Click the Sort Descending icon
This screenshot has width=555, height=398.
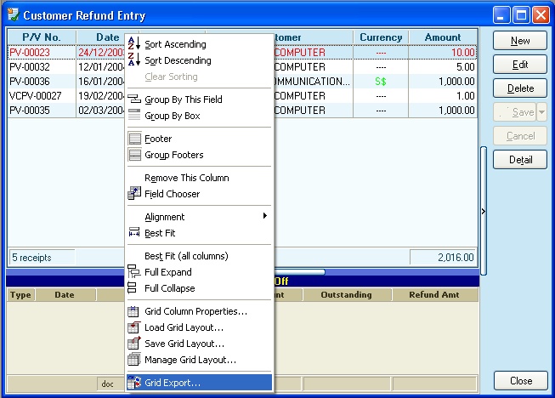(x=133, y=60)
